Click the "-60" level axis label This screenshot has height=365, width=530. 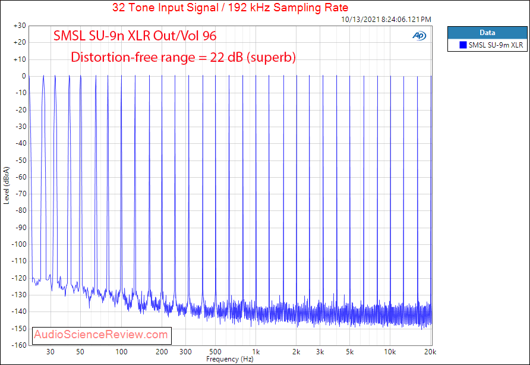click(21, 177)
